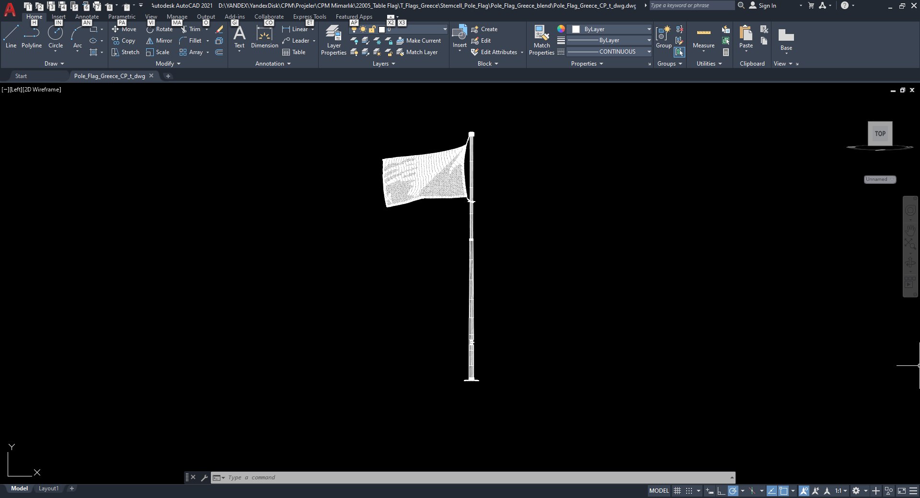Click the TOP face of ViewCube
This screenshot has height=498, width=920.
(x=880, y=134)
